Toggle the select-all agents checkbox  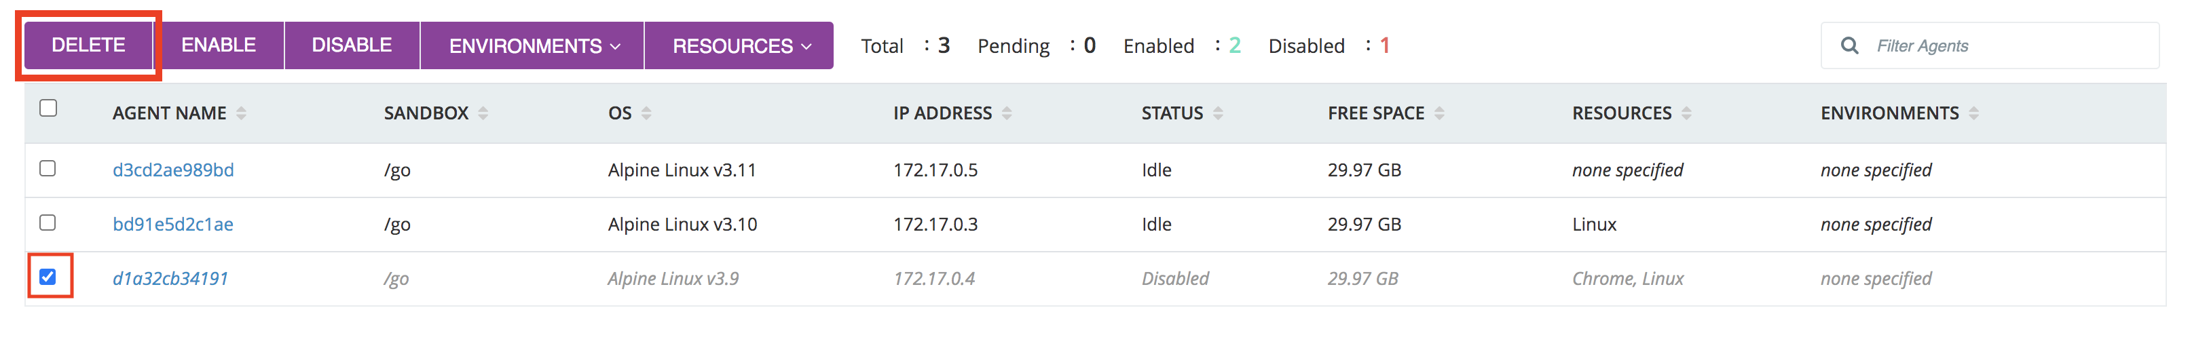[x=48, y=108]
